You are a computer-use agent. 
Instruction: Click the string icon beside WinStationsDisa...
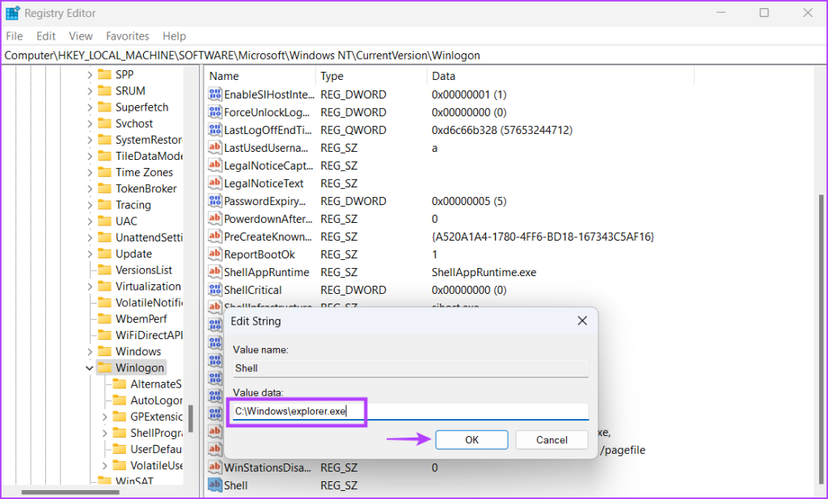pos(215,468)
